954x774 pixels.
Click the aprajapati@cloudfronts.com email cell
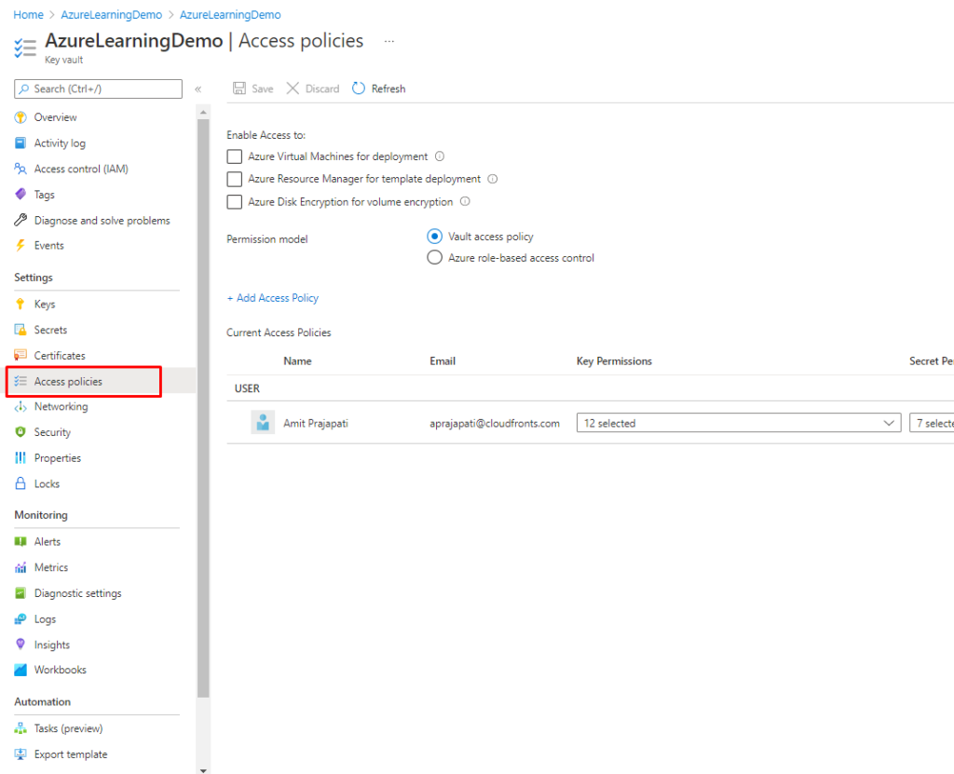(x=495, y=424)
